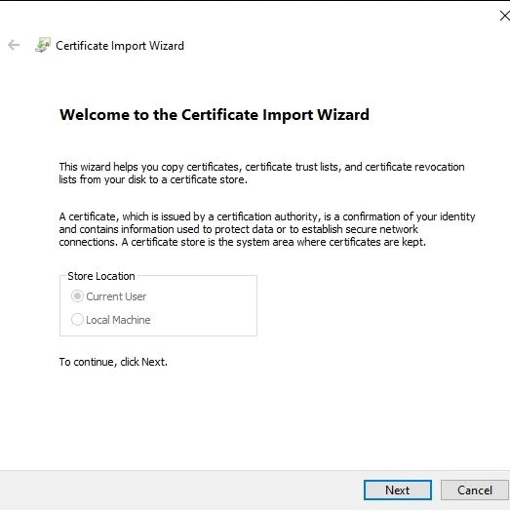Image resolution: width=510 pixels, height=510 pixels.
Task: Click the 'Certificate Import Wizard' title text
Action: (120, 46)
